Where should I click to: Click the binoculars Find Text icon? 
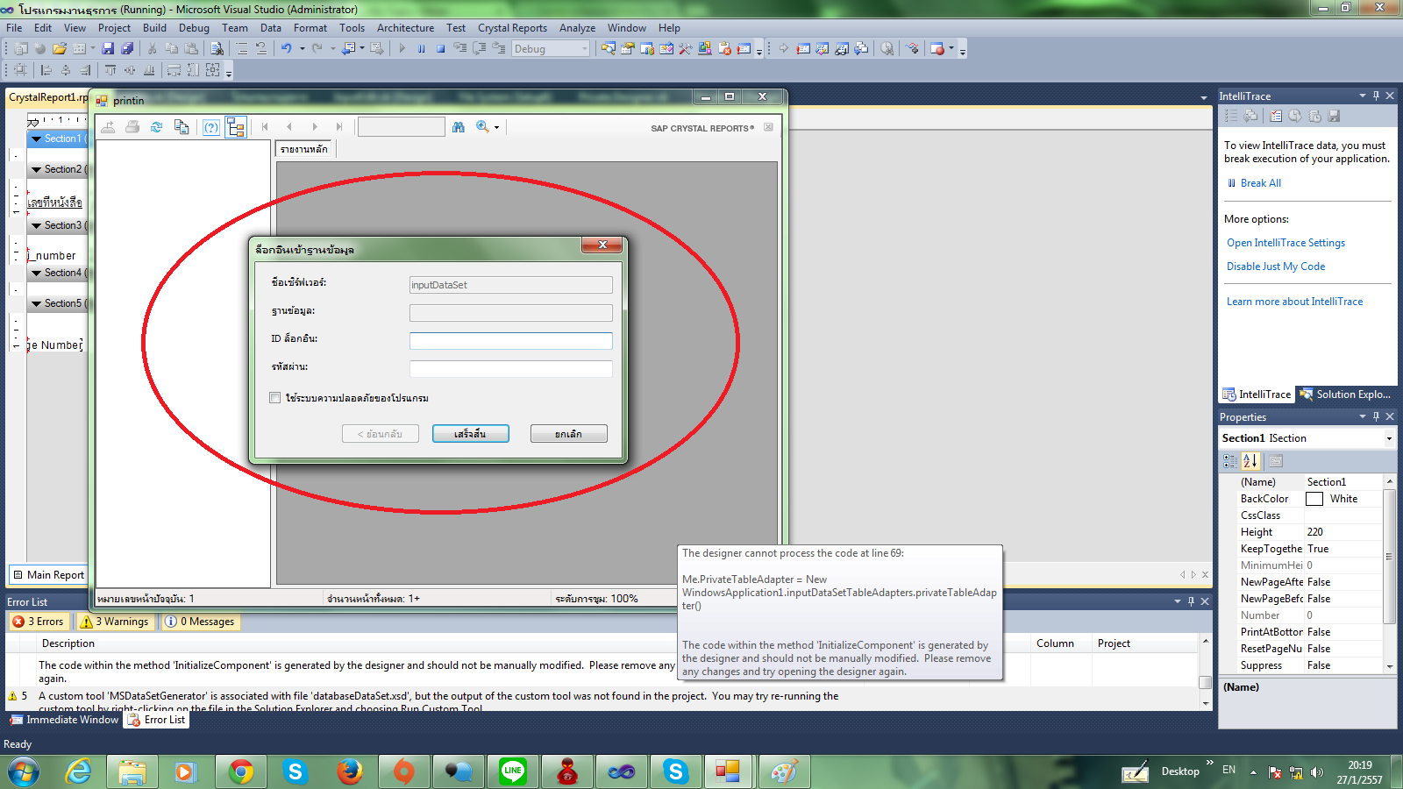click(459, 127)
